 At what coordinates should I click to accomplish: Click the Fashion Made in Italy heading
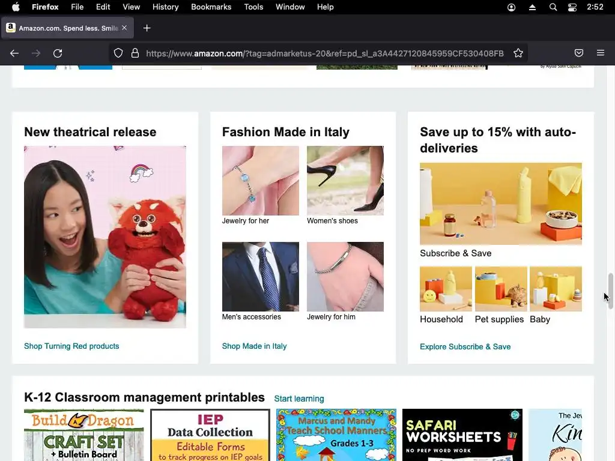tap(285, 132)
